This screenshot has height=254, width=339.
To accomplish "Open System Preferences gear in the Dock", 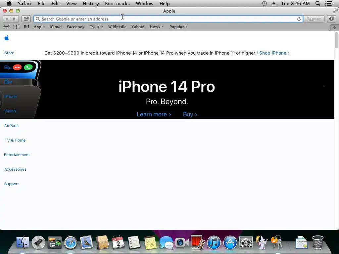I will tap(246, 242).
